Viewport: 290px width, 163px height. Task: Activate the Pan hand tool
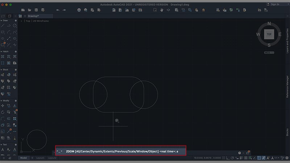click(162, 10)
